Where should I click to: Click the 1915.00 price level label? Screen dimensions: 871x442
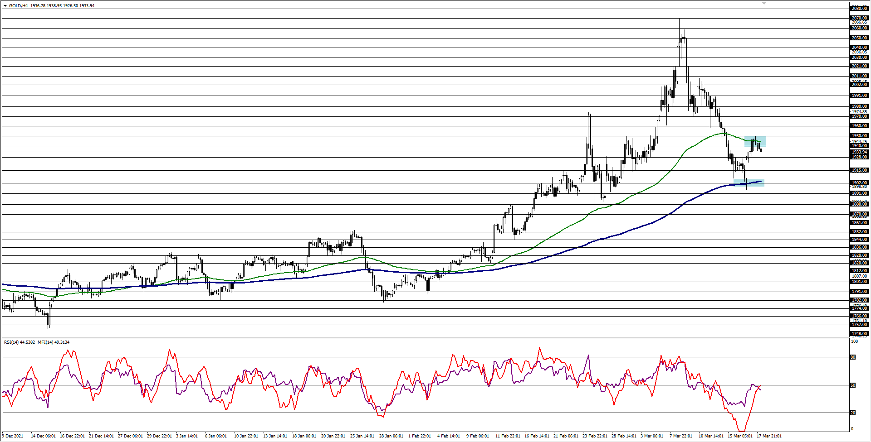coord(859,170)
